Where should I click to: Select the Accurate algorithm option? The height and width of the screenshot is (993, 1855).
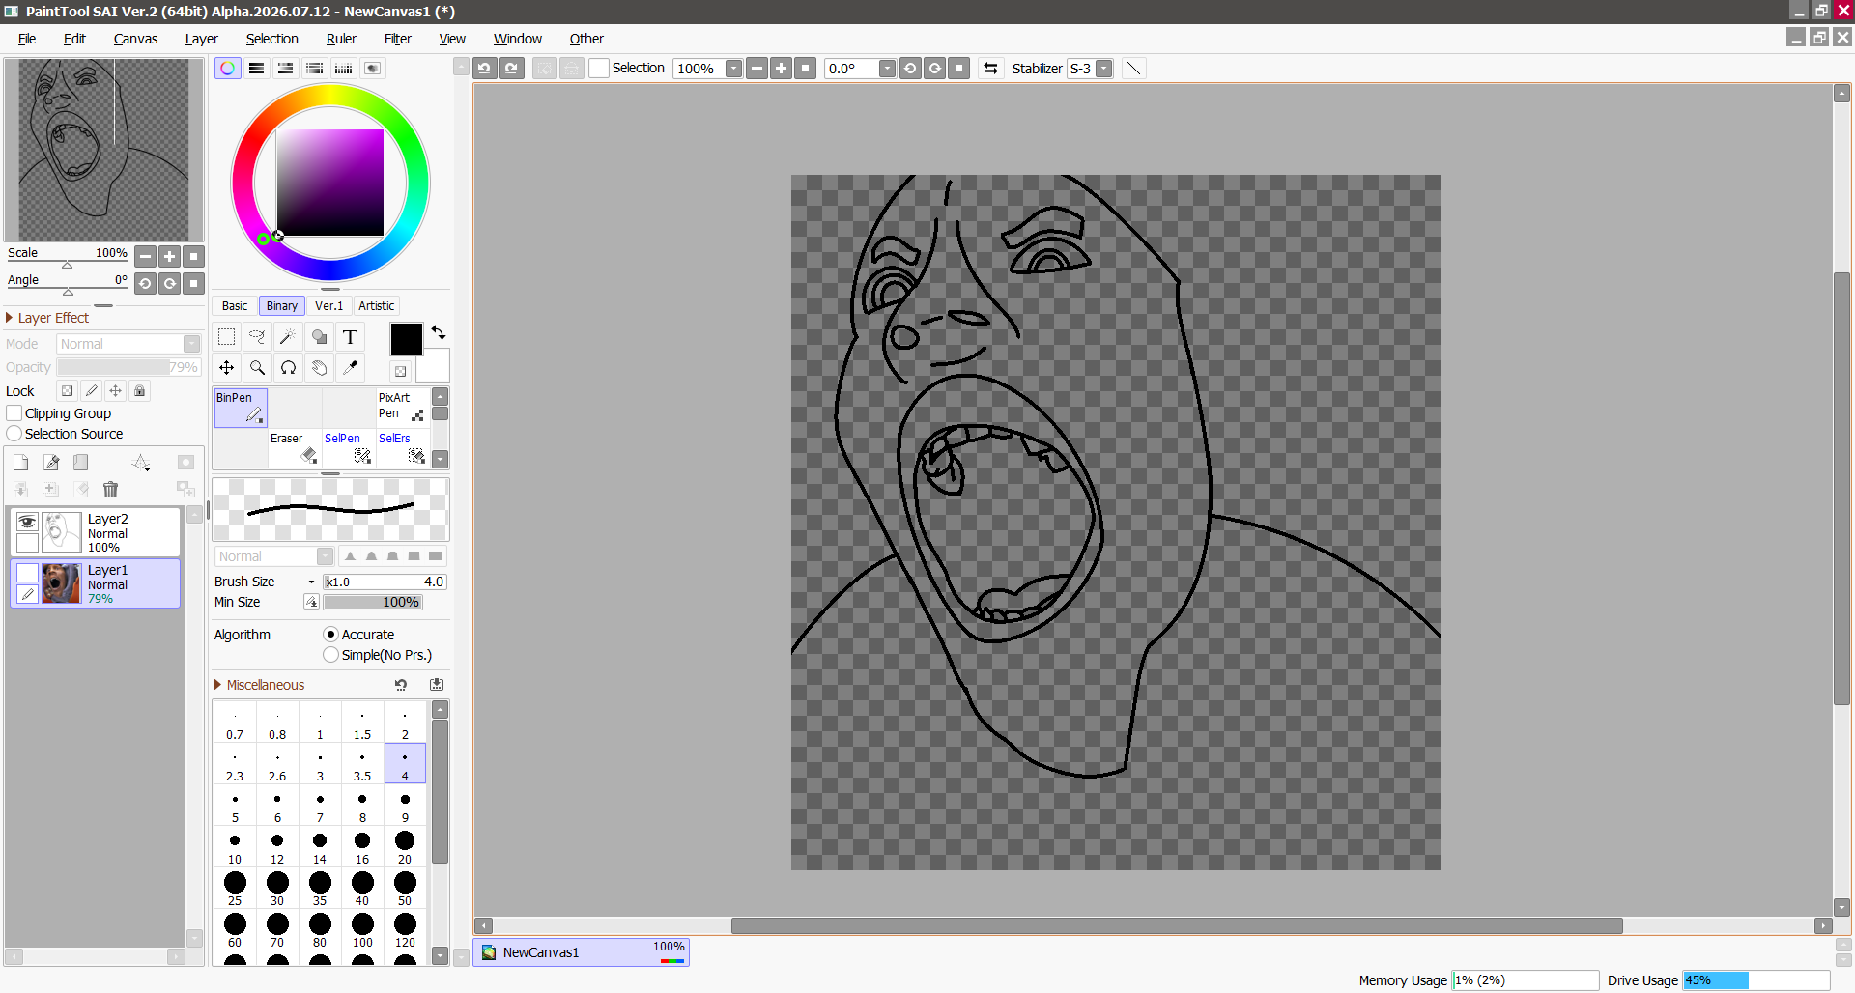(330, 635)
